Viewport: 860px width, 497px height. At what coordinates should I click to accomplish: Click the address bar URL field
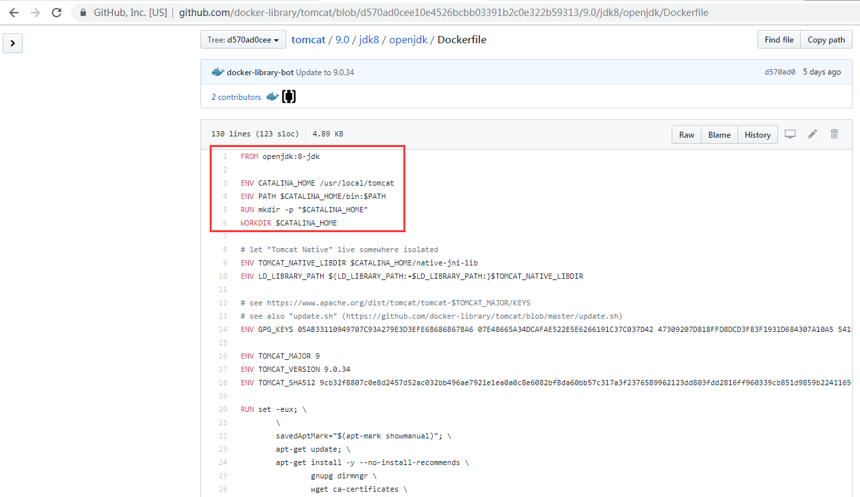click(x=443, y=13)
